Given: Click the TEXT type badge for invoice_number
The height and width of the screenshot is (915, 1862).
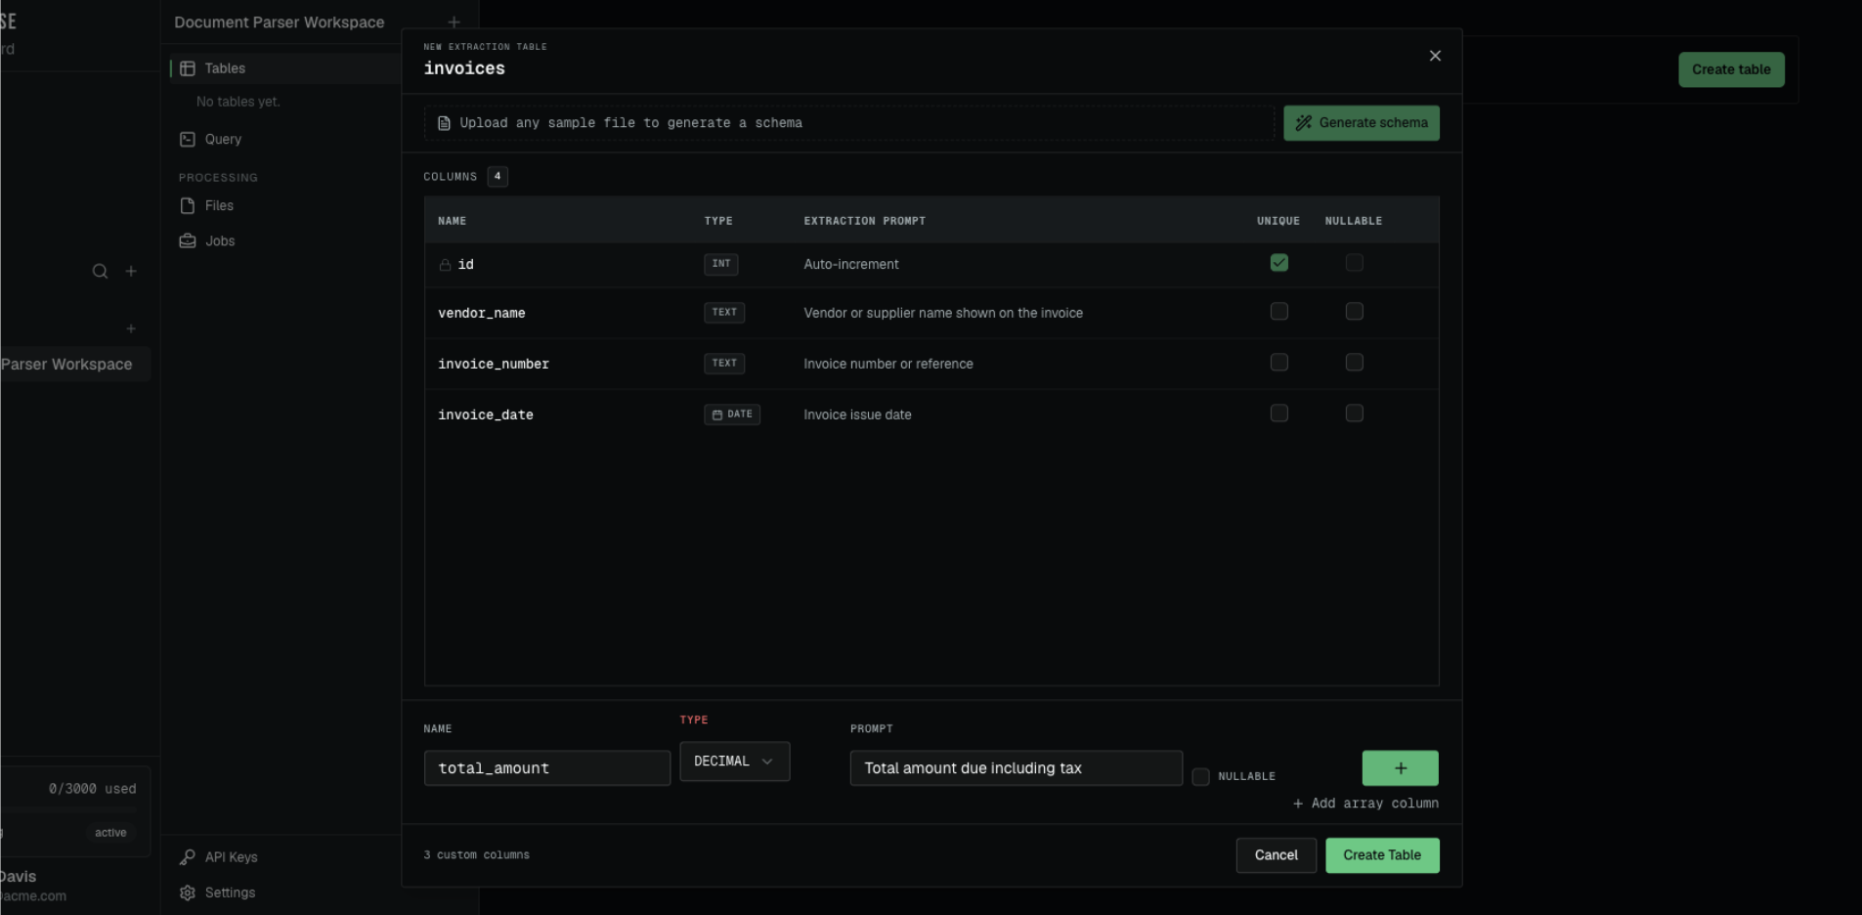Looking at the screenshot, I should (x=724, y=364).
